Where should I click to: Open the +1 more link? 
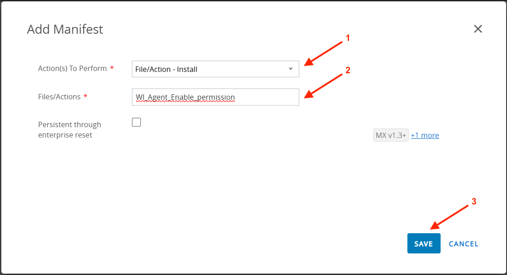point(425,135)
